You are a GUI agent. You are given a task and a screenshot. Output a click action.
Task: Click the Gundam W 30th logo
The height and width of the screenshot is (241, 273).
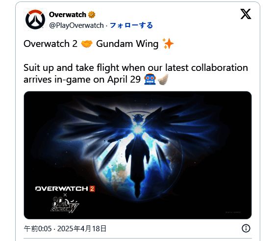click(65, 205)
